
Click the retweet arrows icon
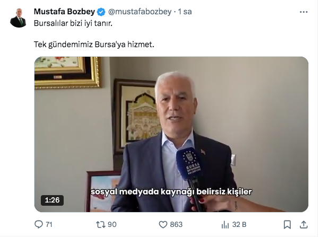[101, 225]
